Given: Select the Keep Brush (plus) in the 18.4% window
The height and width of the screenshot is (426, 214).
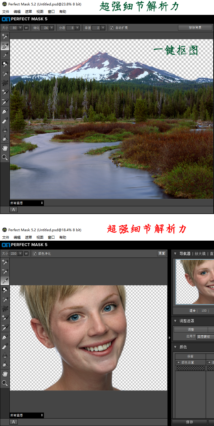Looking at the screenshot, I should (5, 262).
